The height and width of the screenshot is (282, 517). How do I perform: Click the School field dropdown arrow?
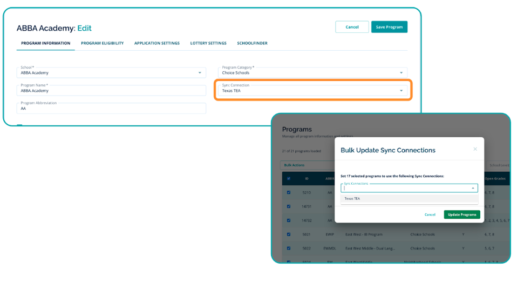[200, 72]
